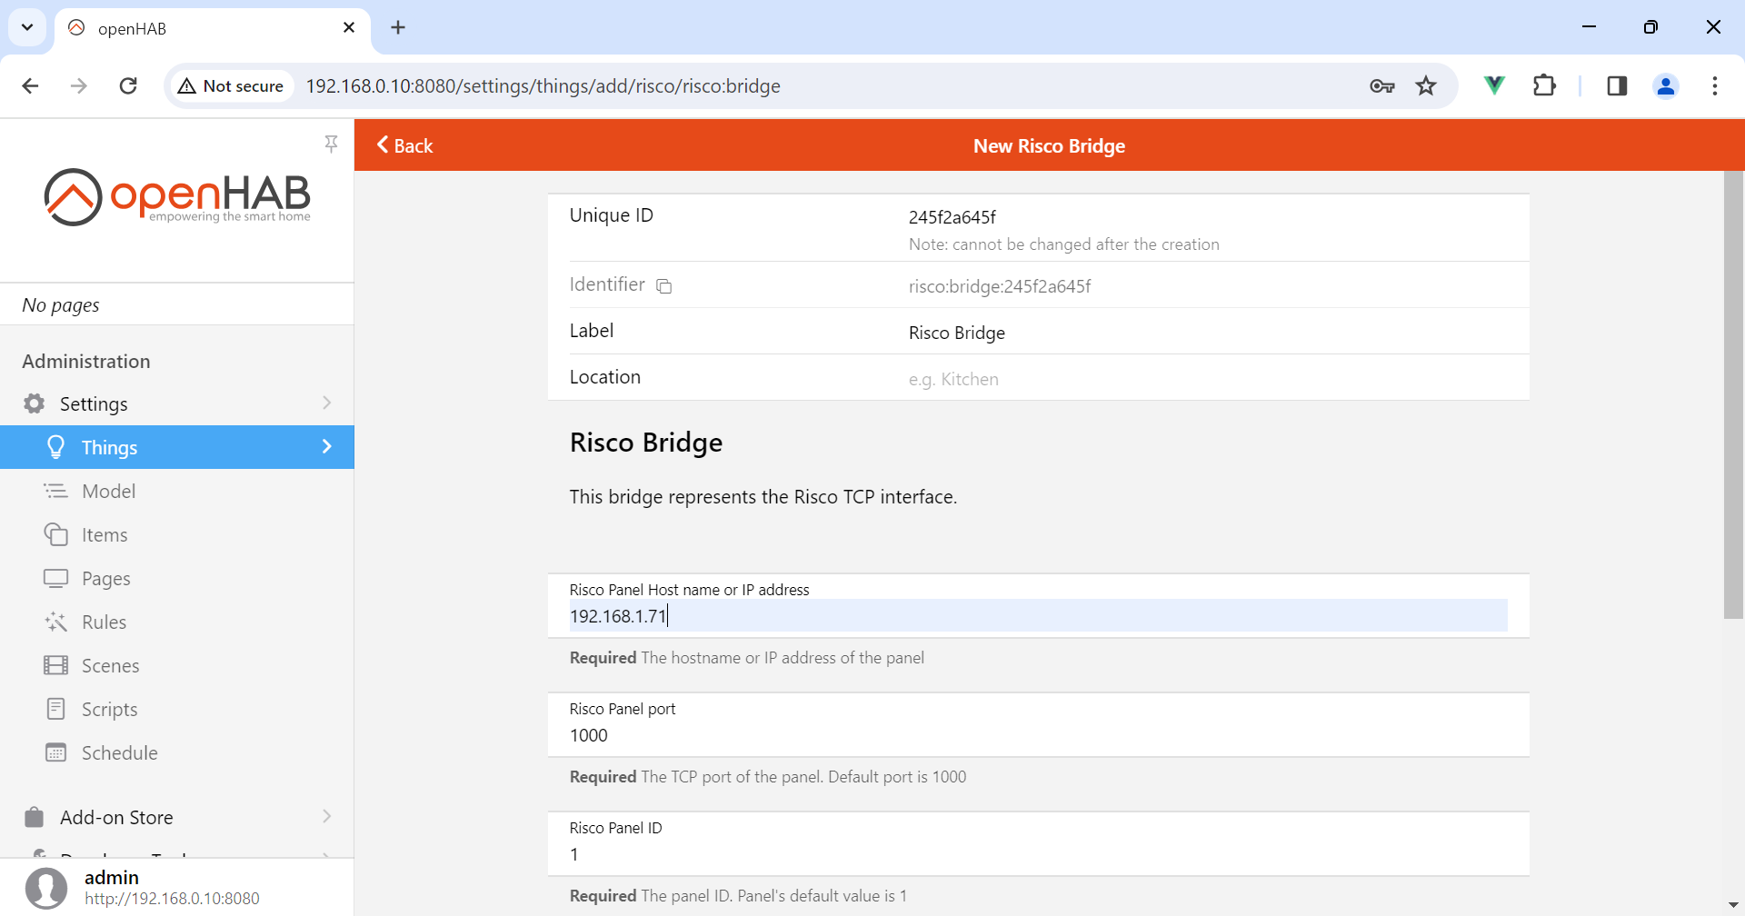The height and width of the screenshot is (916, 1745).
Task: Click the admin user avatar
Action: 46,887
